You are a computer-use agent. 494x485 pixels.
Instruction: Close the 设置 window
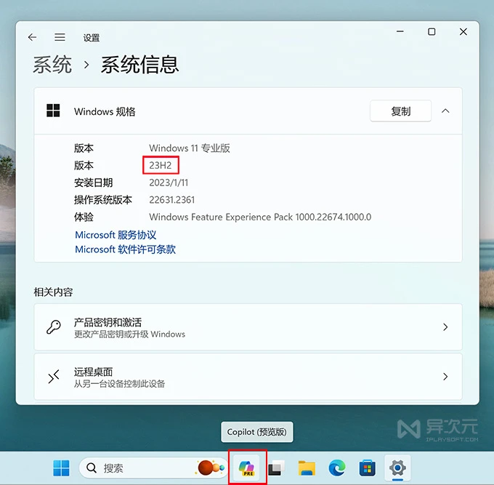463,31
